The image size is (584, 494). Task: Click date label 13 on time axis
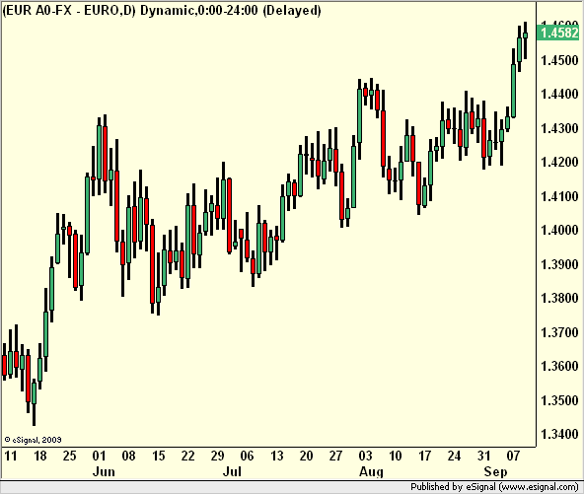277,456
